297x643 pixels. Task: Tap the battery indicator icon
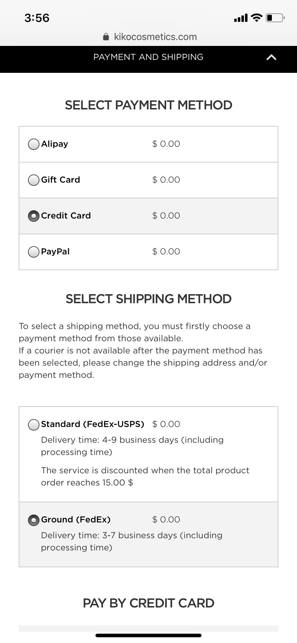[x=275, y=18]
